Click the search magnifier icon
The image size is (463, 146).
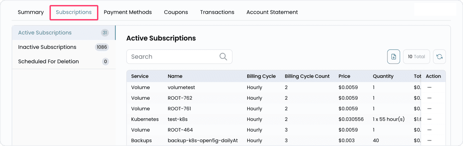pyautogui.click(x=223, y=57)
